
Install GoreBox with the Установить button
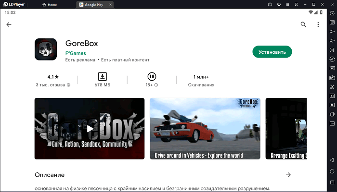pyautogui.click(x=272, y=52)
